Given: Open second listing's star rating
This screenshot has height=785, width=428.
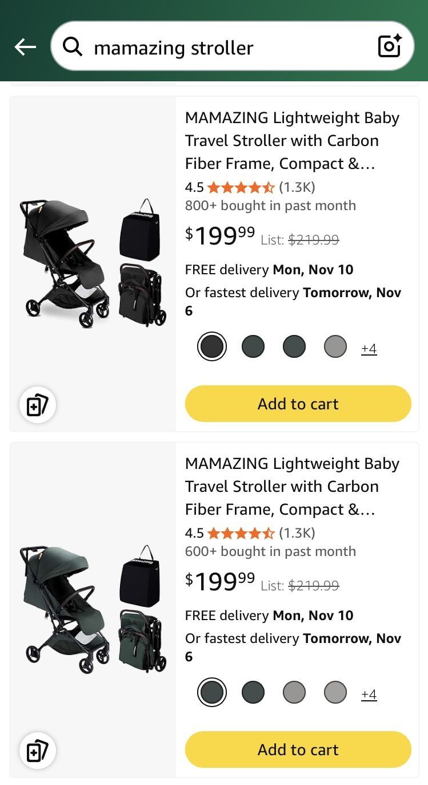Looking at the screenshot, I should (241, 533).
